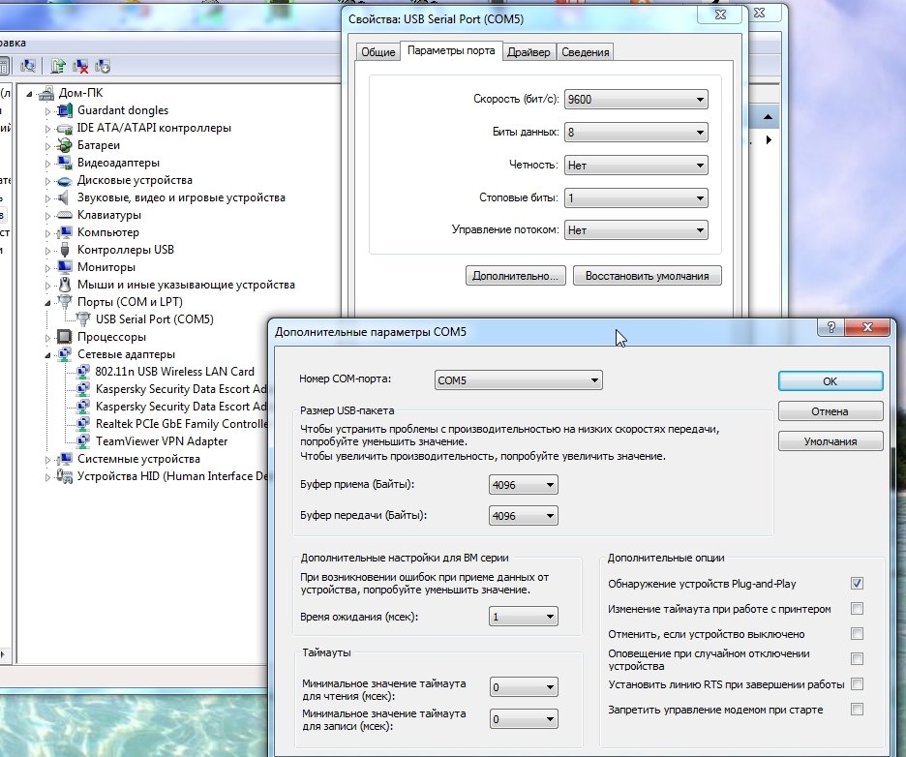Open the Сведения tab
This screenshot has width=906, height=757.
point(586,52)
